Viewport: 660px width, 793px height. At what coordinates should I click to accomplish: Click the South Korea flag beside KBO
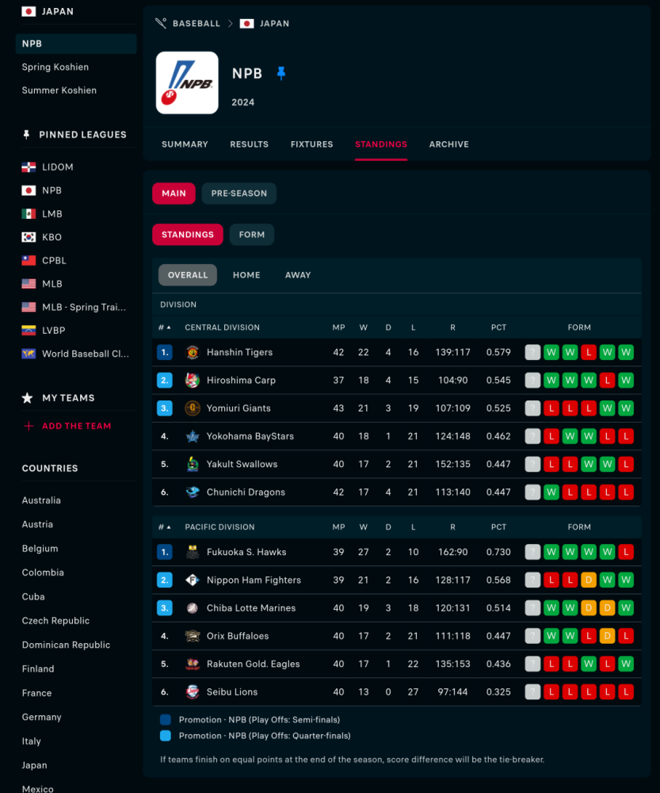click(29, 237)
